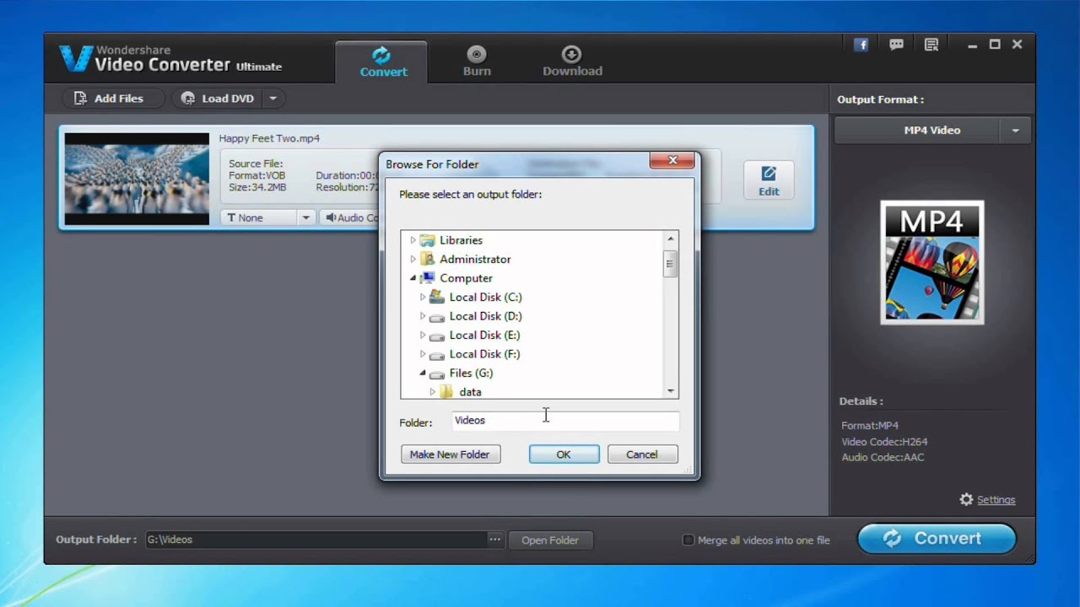
Task: Click the Administrator user folder icon
Action: 428,259
